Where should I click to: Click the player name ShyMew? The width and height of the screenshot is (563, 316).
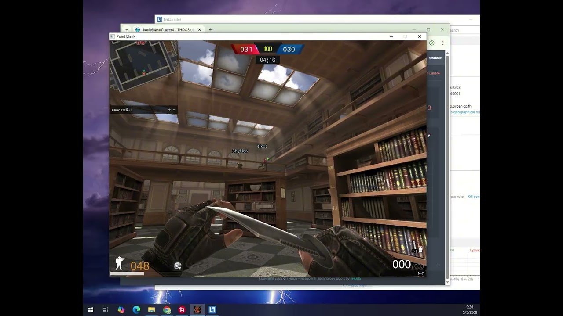(x=240, y=151)
